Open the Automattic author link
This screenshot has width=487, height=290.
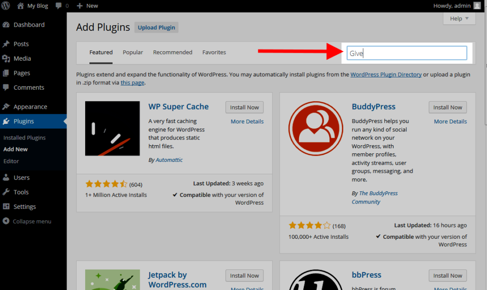click(169, 160)
